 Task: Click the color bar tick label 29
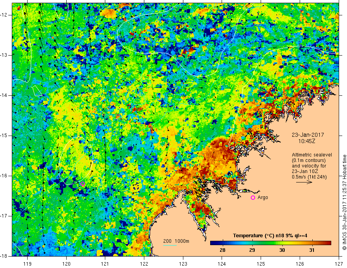[252, 250]
